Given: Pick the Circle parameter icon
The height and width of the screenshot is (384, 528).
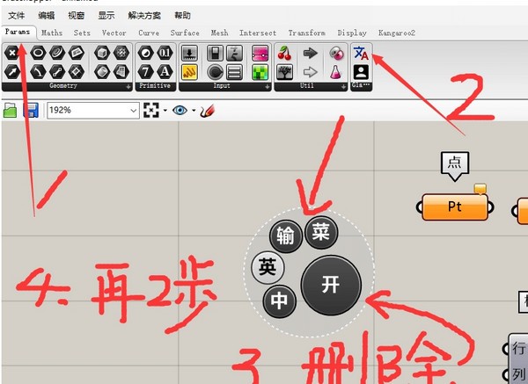Looking at the screenshot, I should (x=38, y=53).
